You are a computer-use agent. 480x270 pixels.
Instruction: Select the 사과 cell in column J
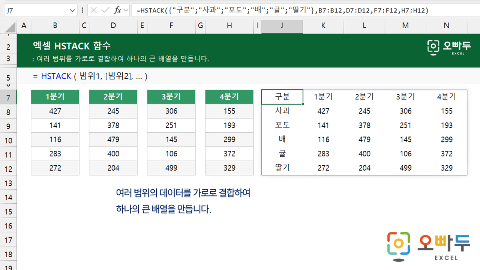tap(282, 111)
